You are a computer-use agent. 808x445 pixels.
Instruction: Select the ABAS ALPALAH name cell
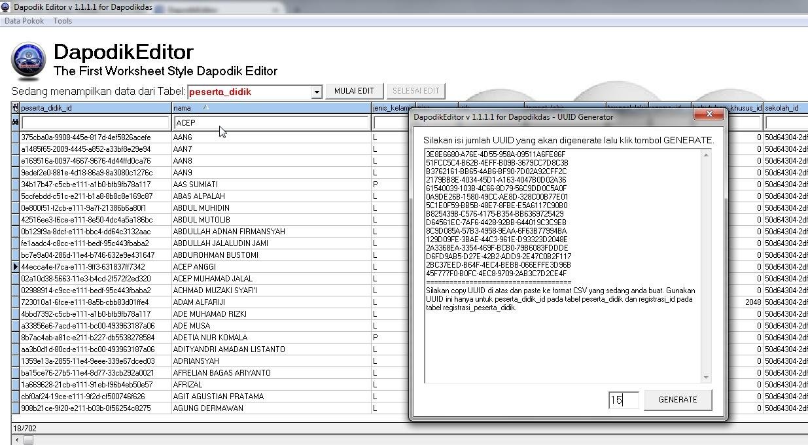[272, 196]
